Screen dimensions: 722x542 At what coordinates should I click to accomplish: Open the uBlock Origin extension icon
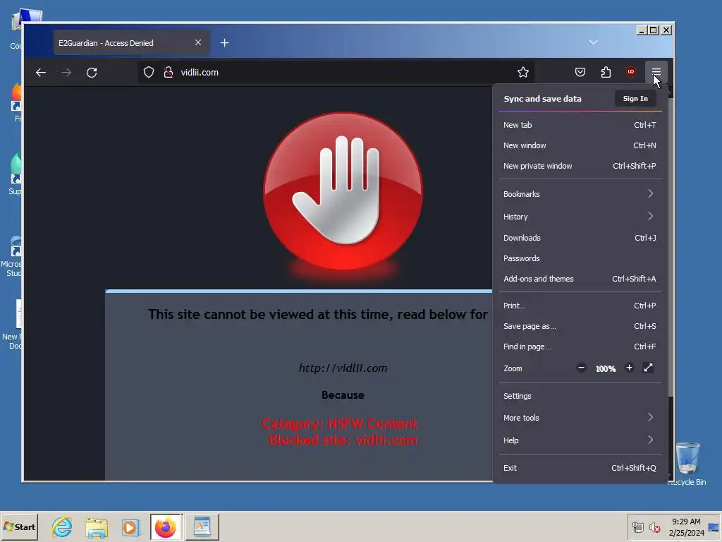pos(631,72)
